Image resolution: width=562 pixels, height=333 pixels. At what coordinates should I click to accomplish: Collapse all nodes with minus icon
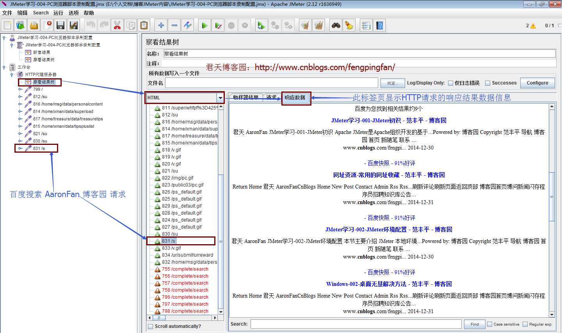click(174, 26)
